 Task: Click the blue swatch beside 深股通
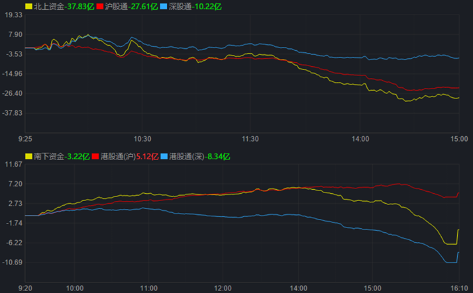click(x=166, y=6)
